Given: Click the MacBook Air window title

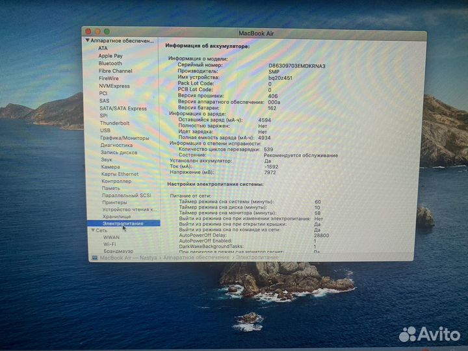Looking at the screenshot, I should click(x=256, y=33).
